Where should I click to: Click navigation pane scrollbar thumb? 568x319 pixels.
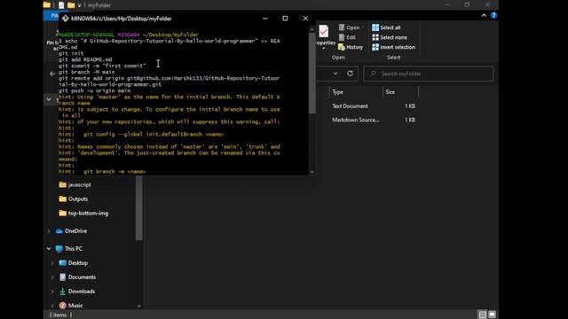[138, 208]
